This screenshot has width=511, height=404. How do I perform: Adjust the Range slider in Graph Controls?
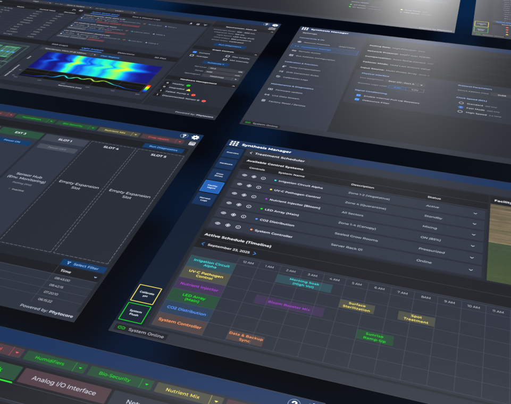[225, 72]
